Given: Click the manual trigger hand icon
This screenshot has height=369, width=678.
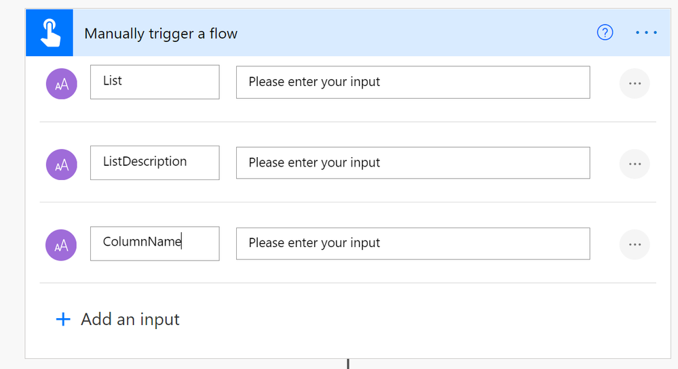Looking at the screenshot, I should click(50, 32).
